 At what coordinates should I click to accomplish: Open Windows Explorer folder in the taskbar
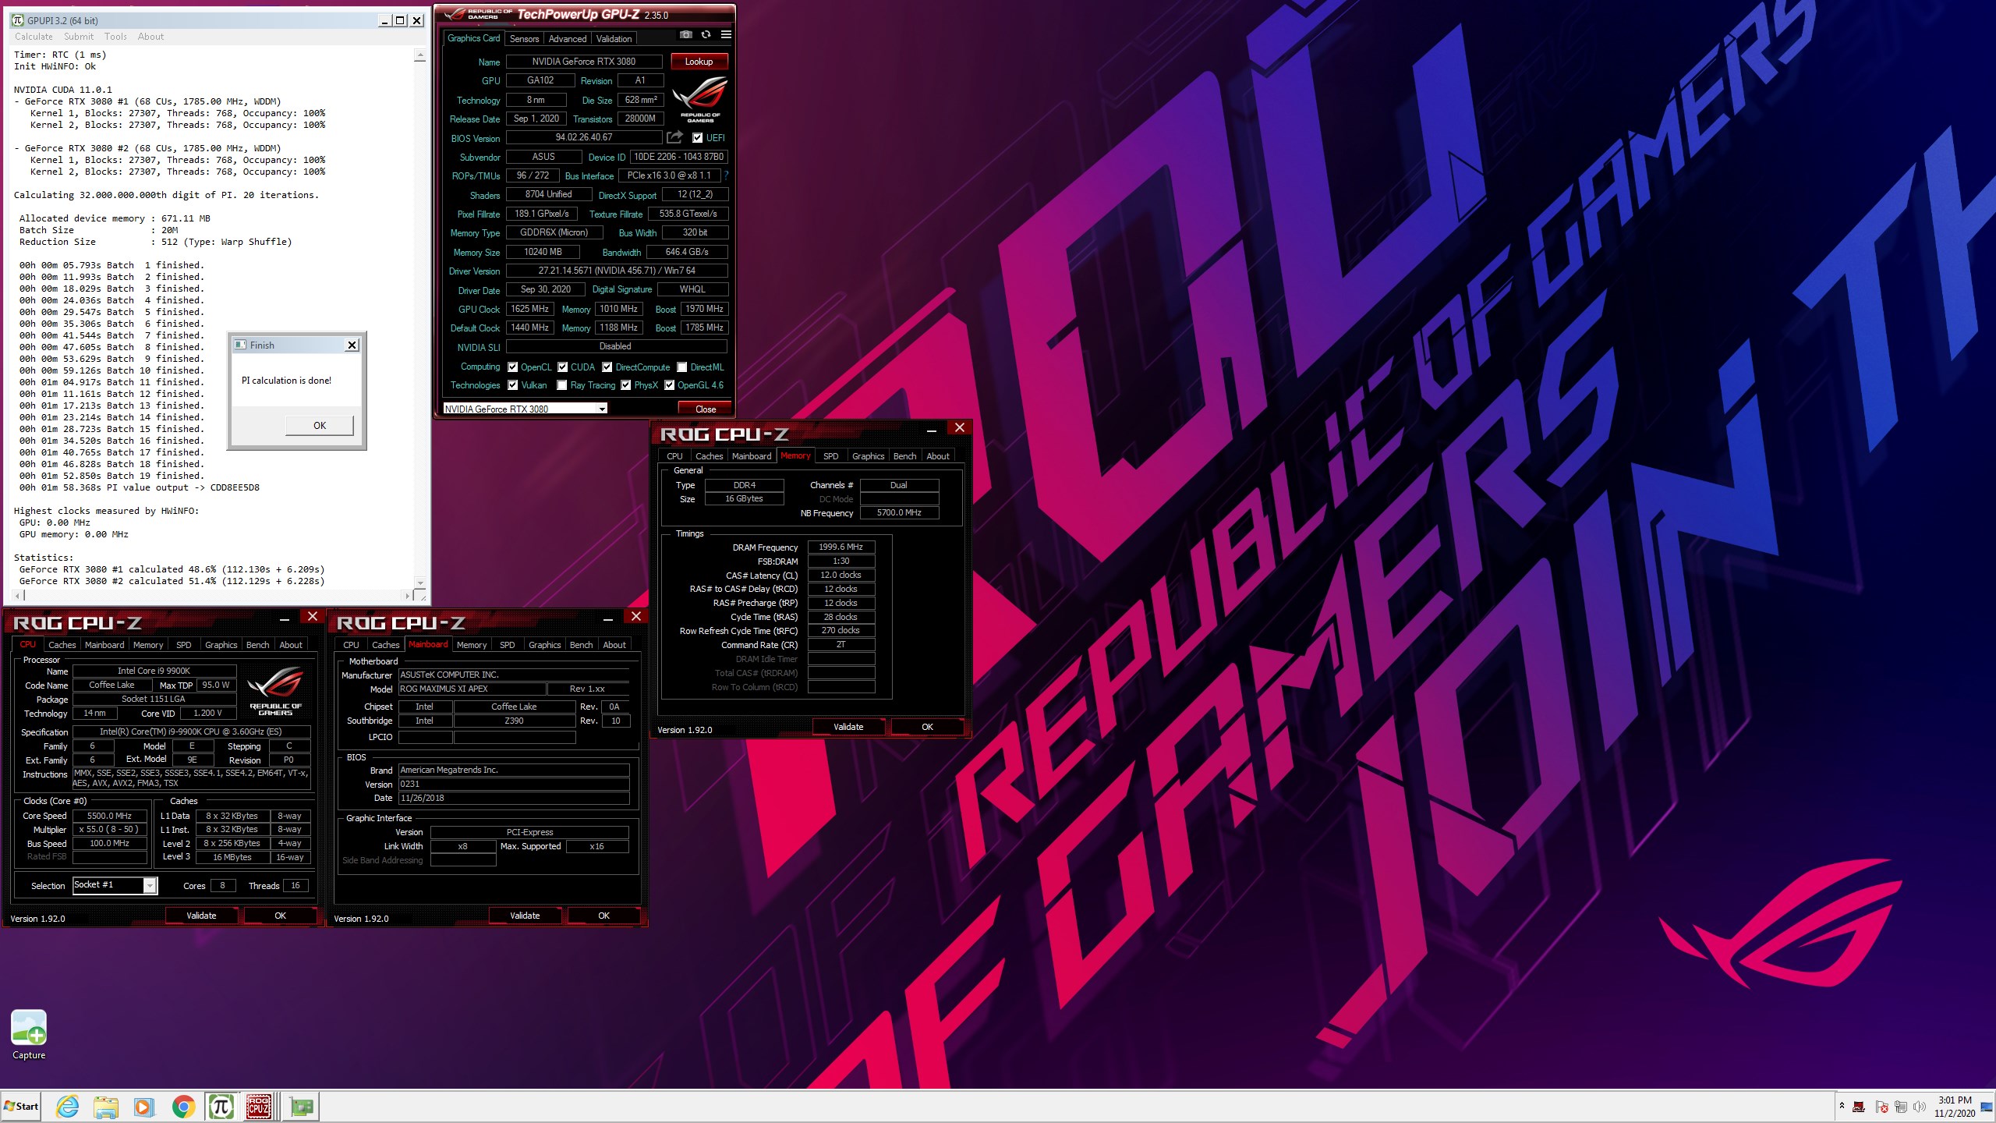pos(105,1106)
